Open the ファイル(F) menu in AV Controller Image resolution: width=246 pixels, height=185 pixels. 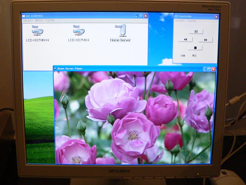coord(180,21)
